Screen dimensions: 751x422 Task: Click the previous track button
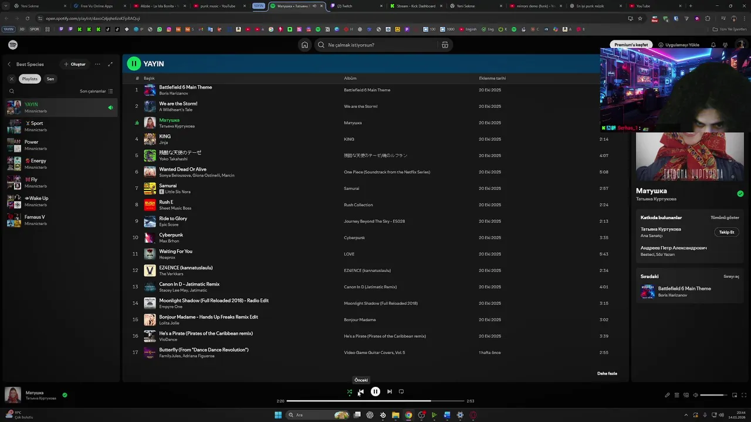coord(361,392)
